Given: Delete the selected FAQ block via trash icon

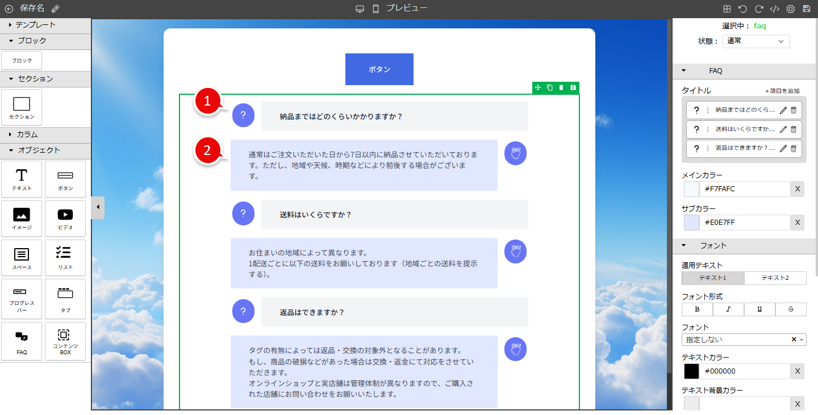Looking at the screenshot, I should pos(561,87).
